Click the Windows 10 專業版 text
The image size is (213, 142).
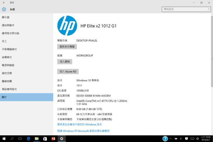coord(87,81)
